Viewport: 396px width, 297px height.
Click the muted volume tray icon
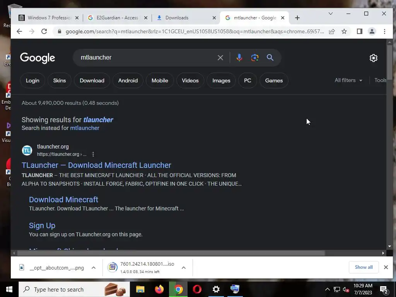[x=346, y=289]
